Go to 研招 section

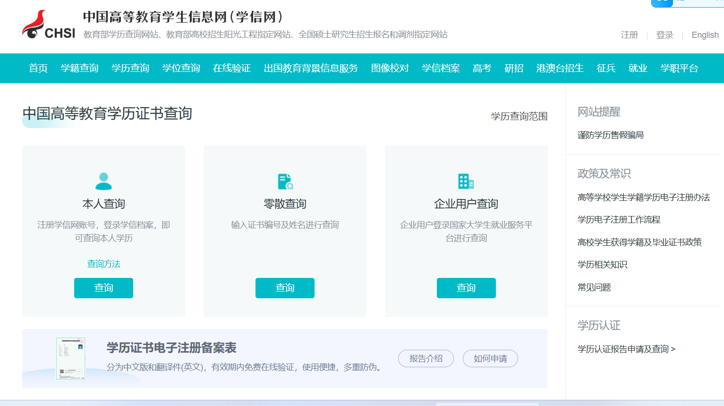click(x=514, y=68)
